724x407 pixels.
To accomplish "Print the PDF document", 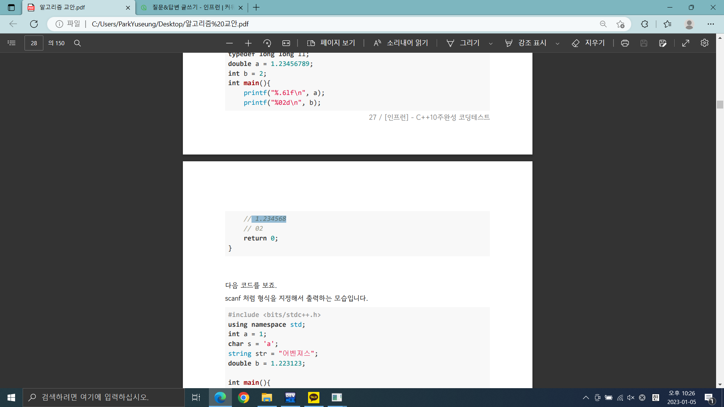I will [625, 43].
